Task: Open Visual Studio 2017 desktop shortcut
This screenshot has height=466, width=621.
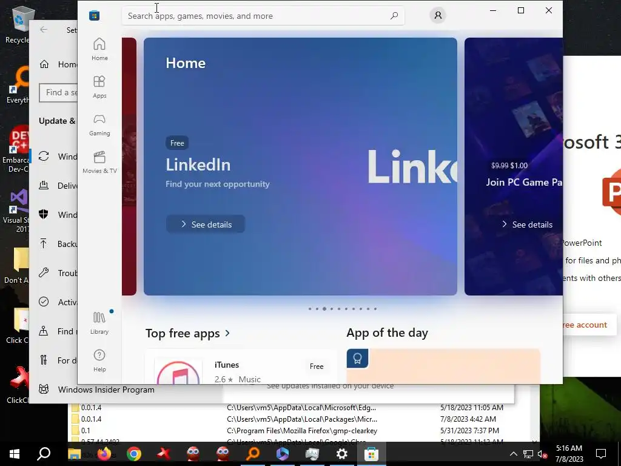Action: [16, 211]
